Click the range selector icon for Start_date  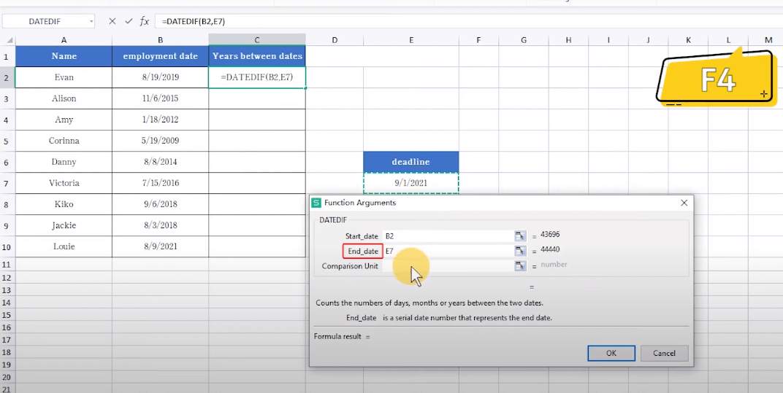point(520,236)
